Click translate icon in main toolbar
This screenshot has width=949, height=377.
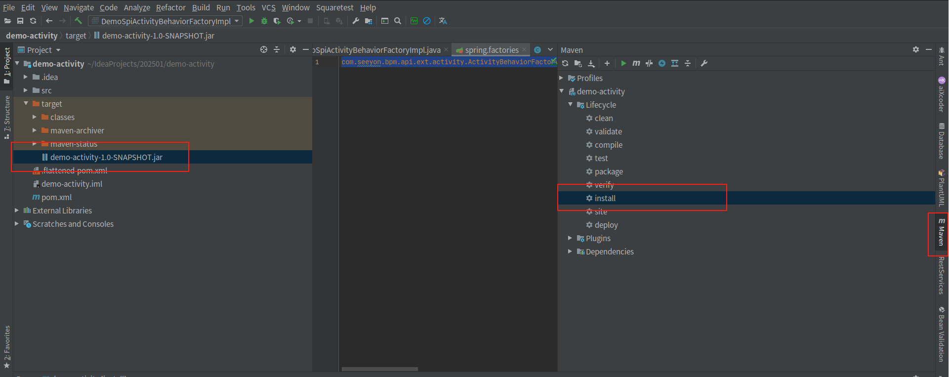(443, 21)
